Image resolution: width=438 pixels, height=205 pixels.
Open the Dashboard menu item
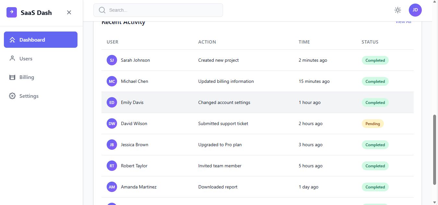coord(41,40)
